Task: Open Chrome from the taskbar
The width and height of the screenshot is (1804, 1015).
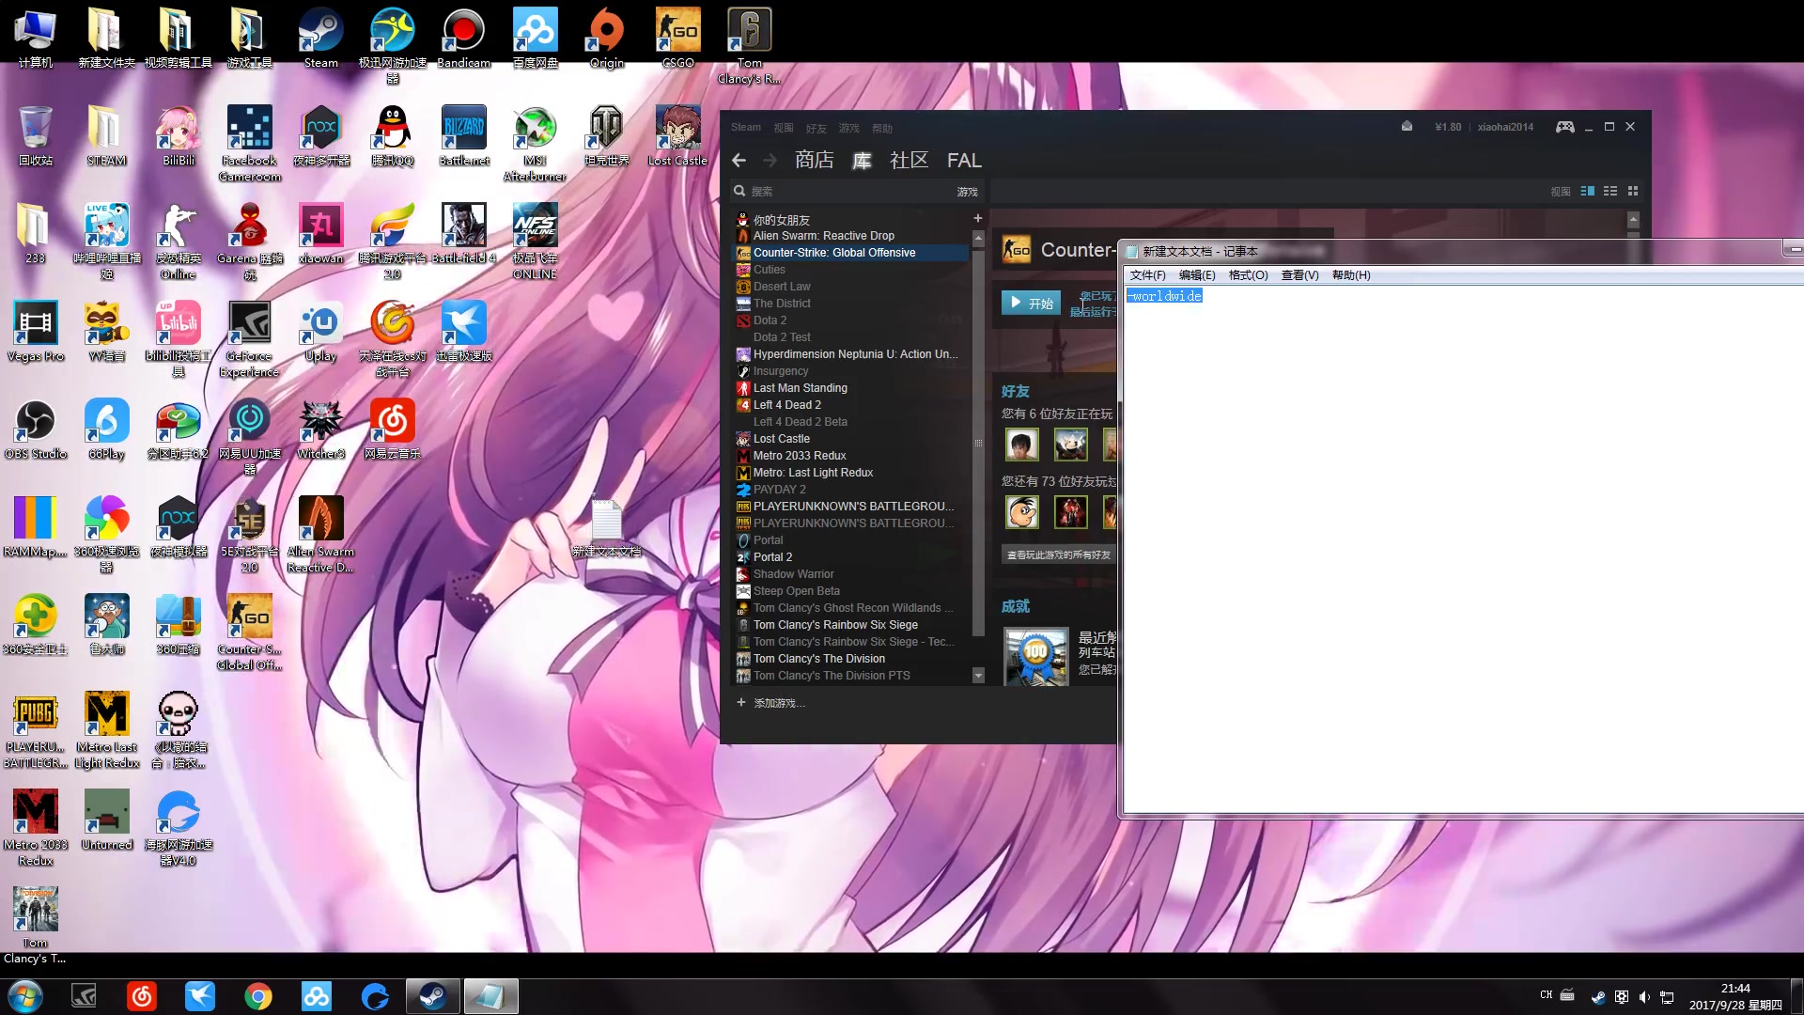Action: (258, 996)
